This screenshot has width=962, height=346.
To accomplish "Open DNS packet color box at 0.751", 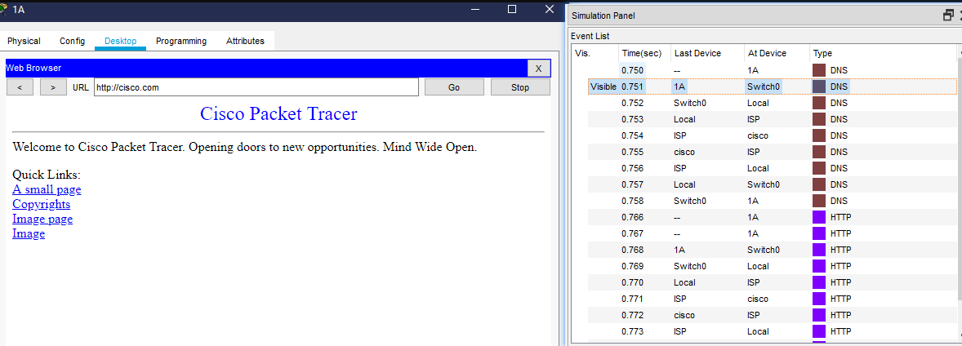I will coord(819,86).
